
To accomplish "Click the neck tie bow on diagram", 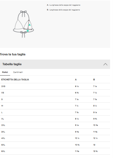I will click(x=23, y=13).
